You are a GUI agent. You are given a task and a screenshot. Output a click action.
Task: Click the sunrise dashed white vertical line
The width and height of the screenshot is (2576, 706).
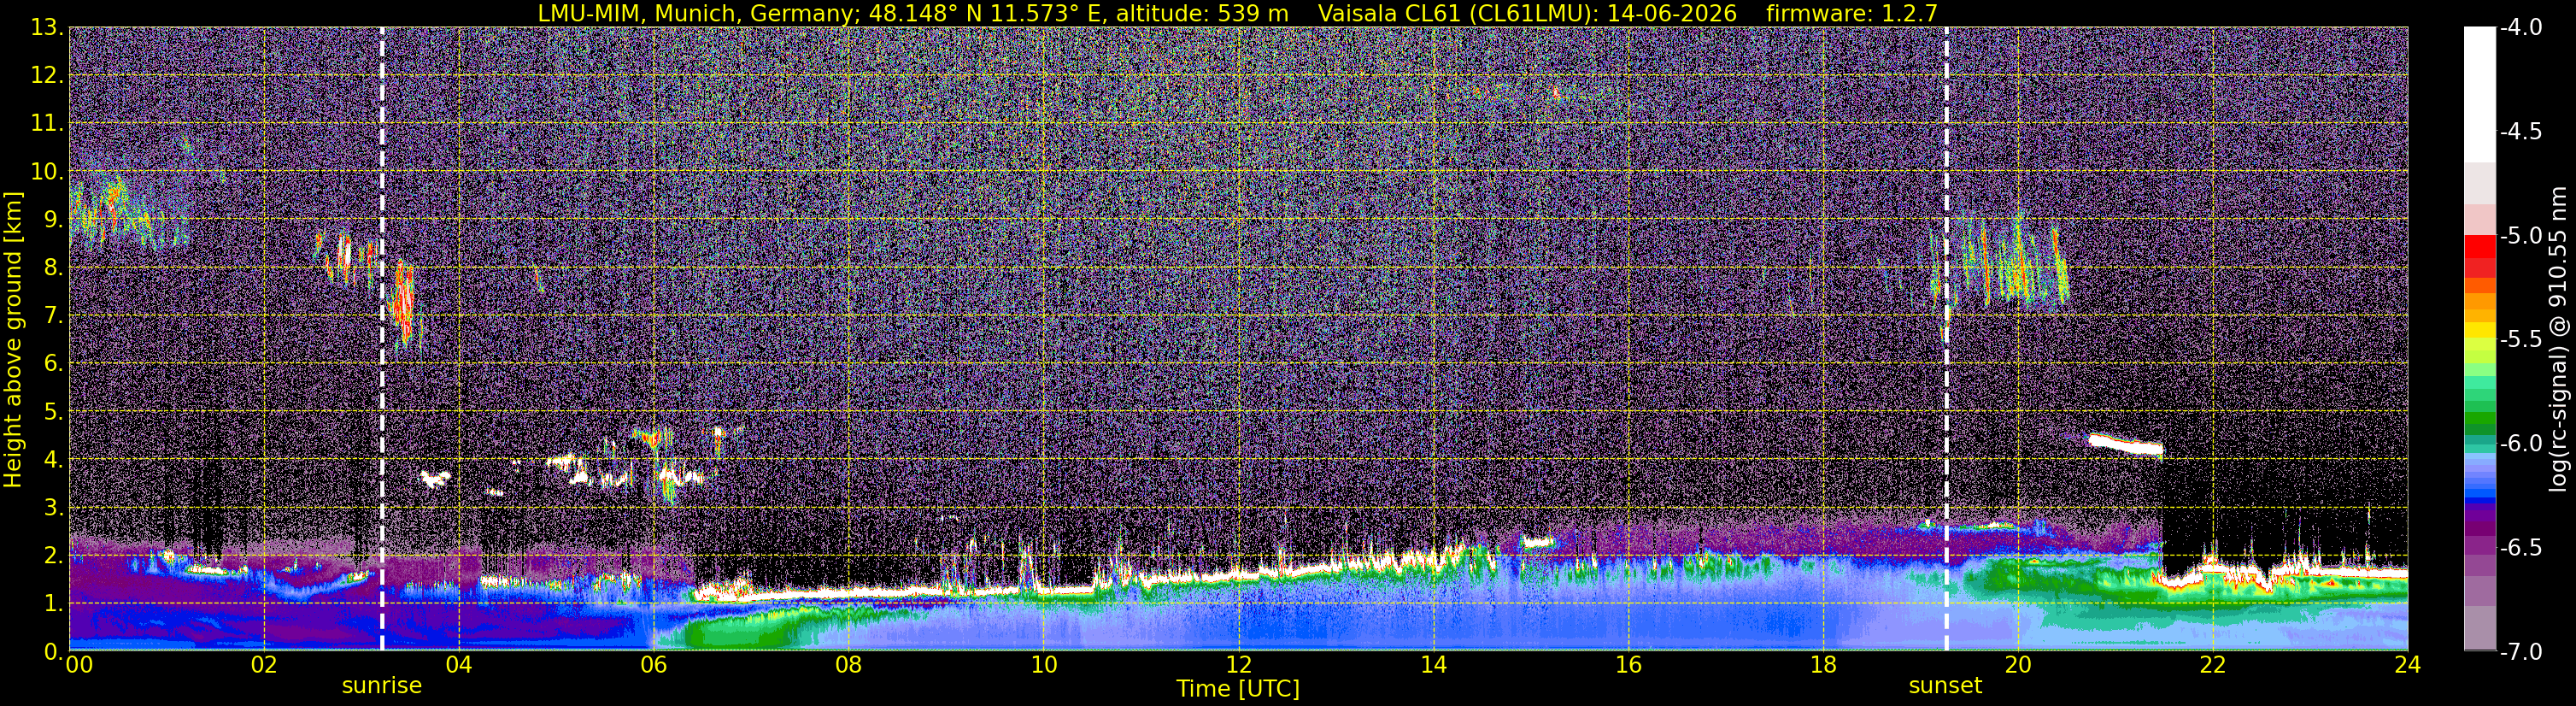pos(382,339)
